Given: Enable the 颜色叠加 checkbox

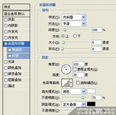Looking at the screenshot, I should [x=6, y=68].
